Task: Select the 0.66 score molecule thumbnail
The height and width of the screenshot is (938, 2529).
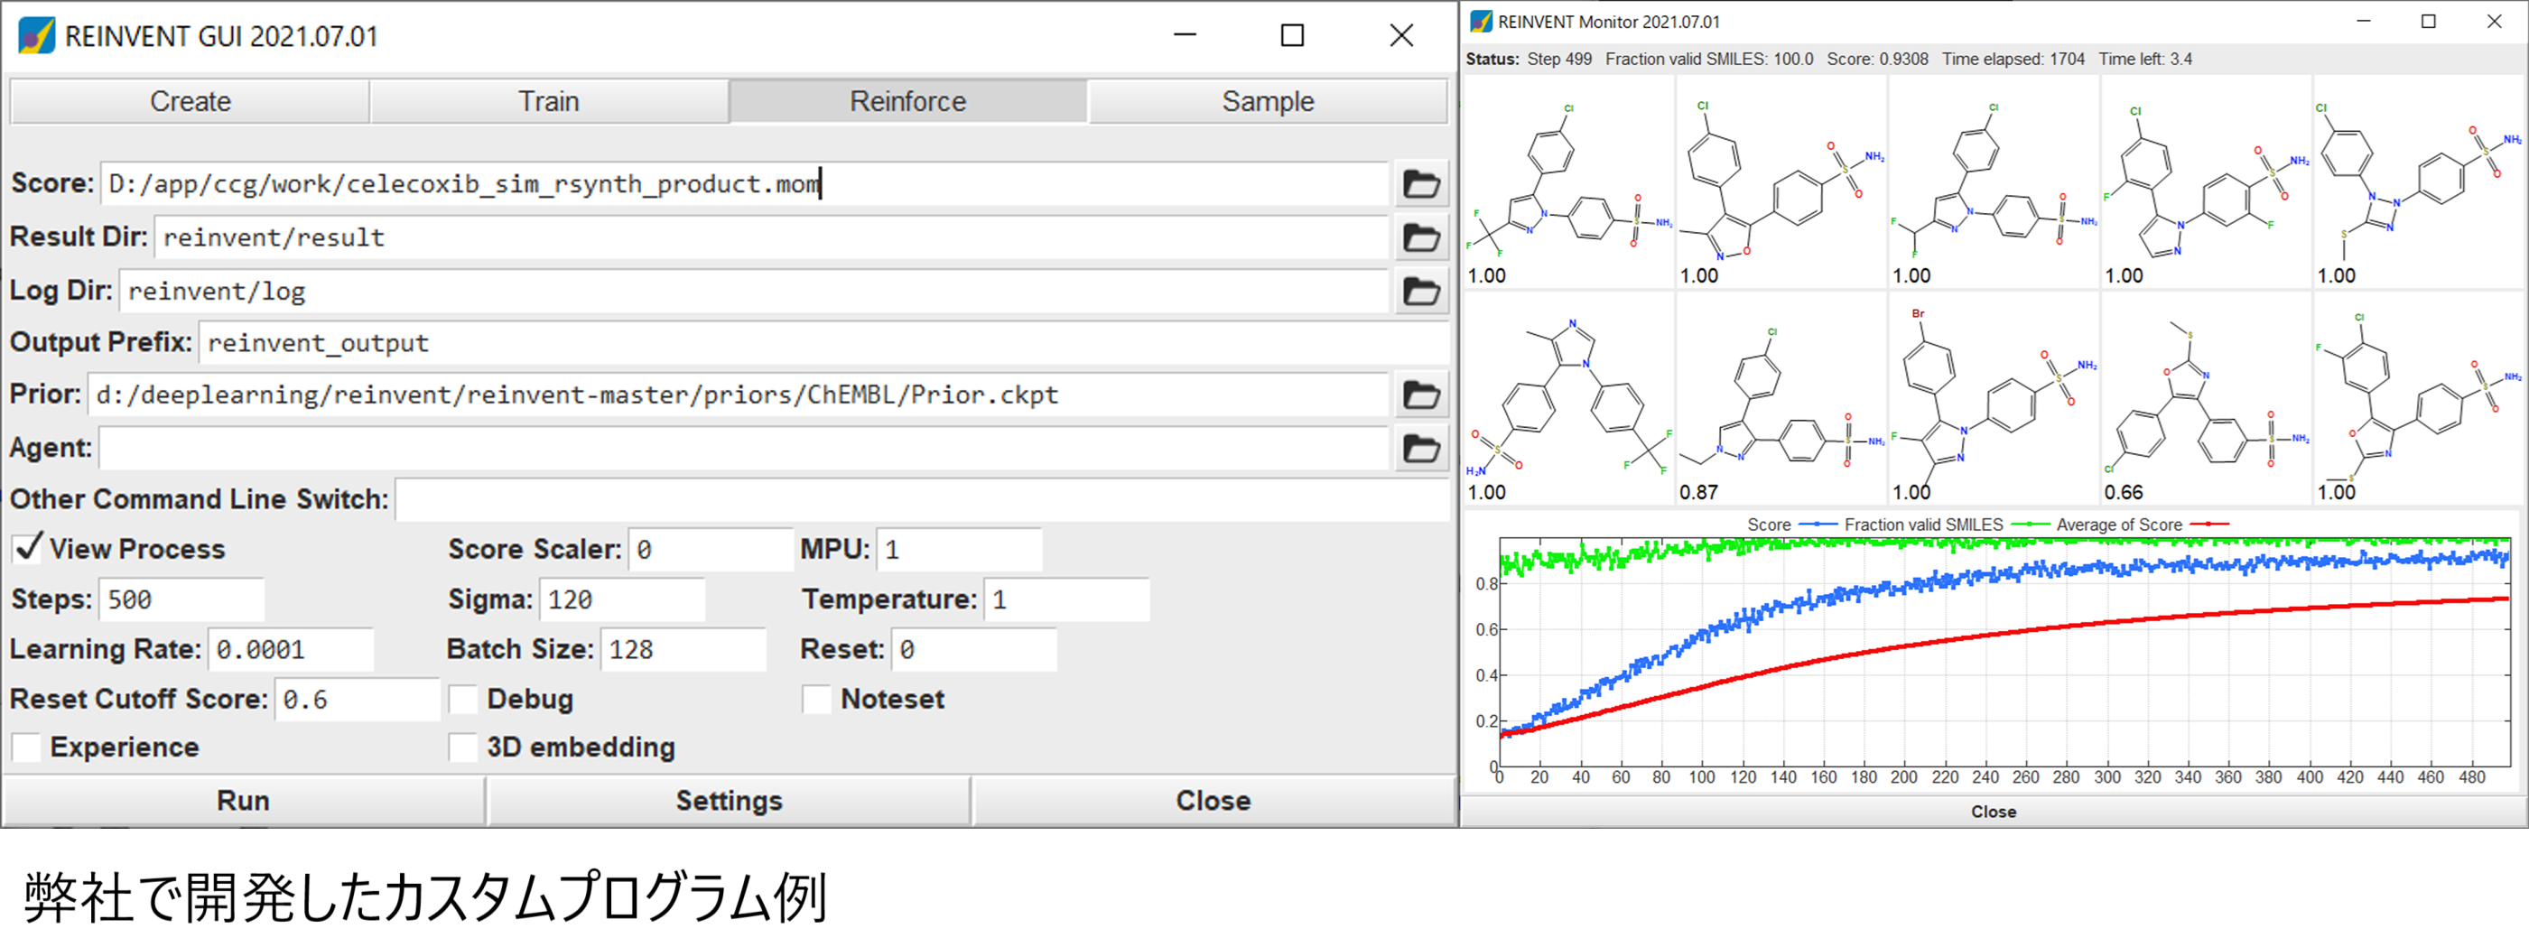Action: 2206,399
